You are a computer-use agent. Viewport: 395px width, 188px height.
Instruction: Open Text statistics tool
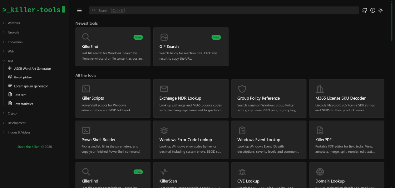[24, 104]
